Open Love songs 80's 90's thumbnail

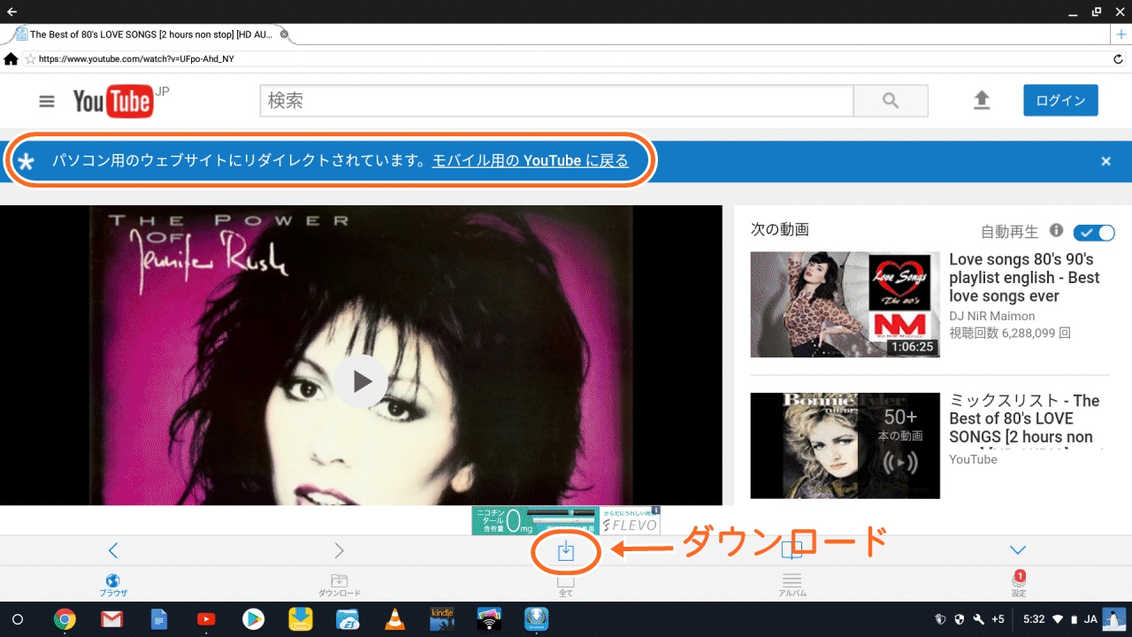pyautogui.click(x=845, y=304)
